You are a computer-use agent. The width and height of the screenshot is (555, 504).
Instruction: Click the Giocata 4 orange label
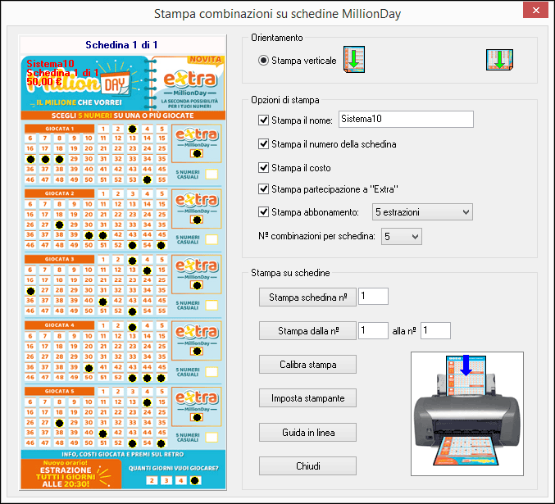pos(60,325)
